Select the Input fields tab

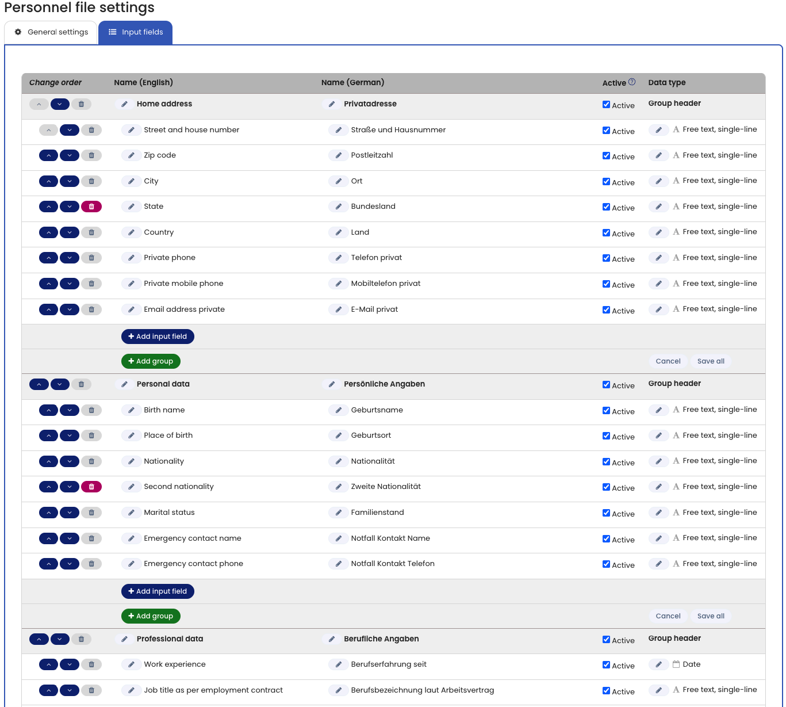click(136, 32)
